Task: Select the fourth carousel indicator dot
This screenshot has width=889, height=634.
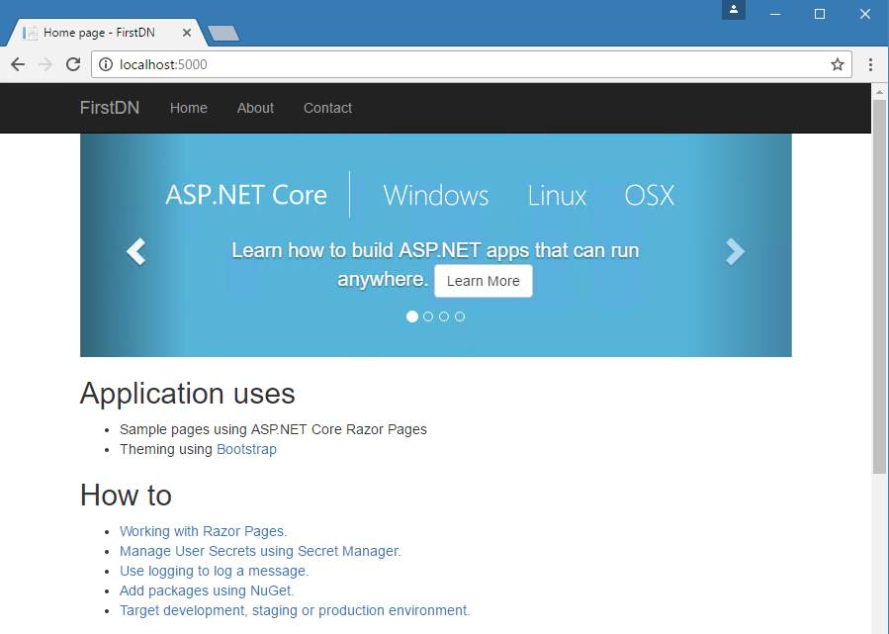Action: pos(460,317)
